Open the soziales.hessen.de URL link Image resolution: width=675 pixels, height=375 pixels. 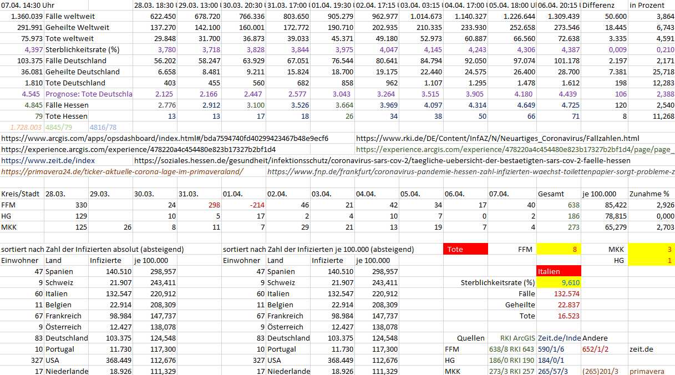[x=382, y=160]
